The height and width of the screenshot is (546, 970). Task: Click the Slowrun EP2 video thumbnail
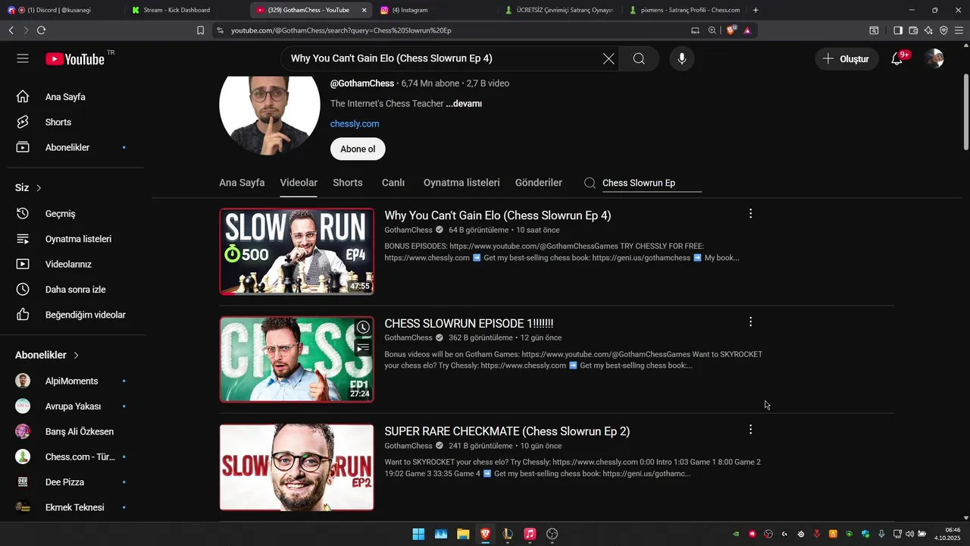296,467
